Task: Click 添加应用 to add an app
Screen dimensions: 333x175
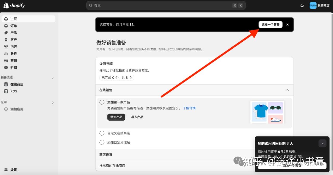Action: [x=16, y=109]
